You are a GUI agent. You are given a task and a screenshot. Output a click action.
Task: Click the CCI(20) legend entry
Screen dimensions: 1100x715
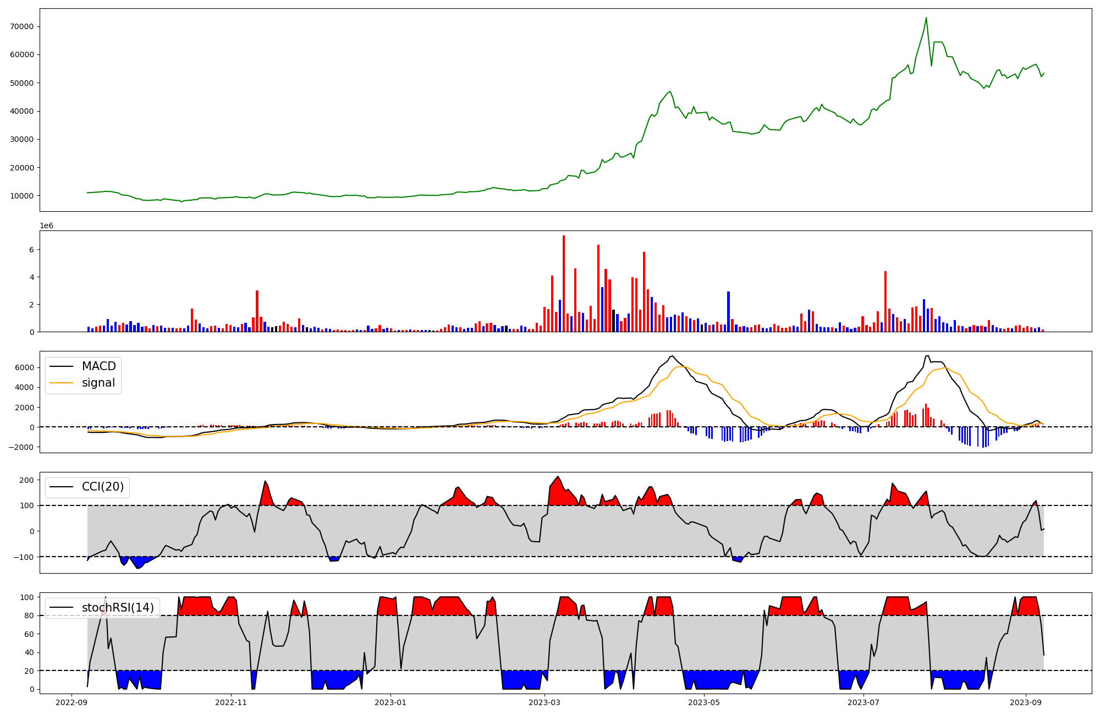pyautogui.click(x=102, y=487)
